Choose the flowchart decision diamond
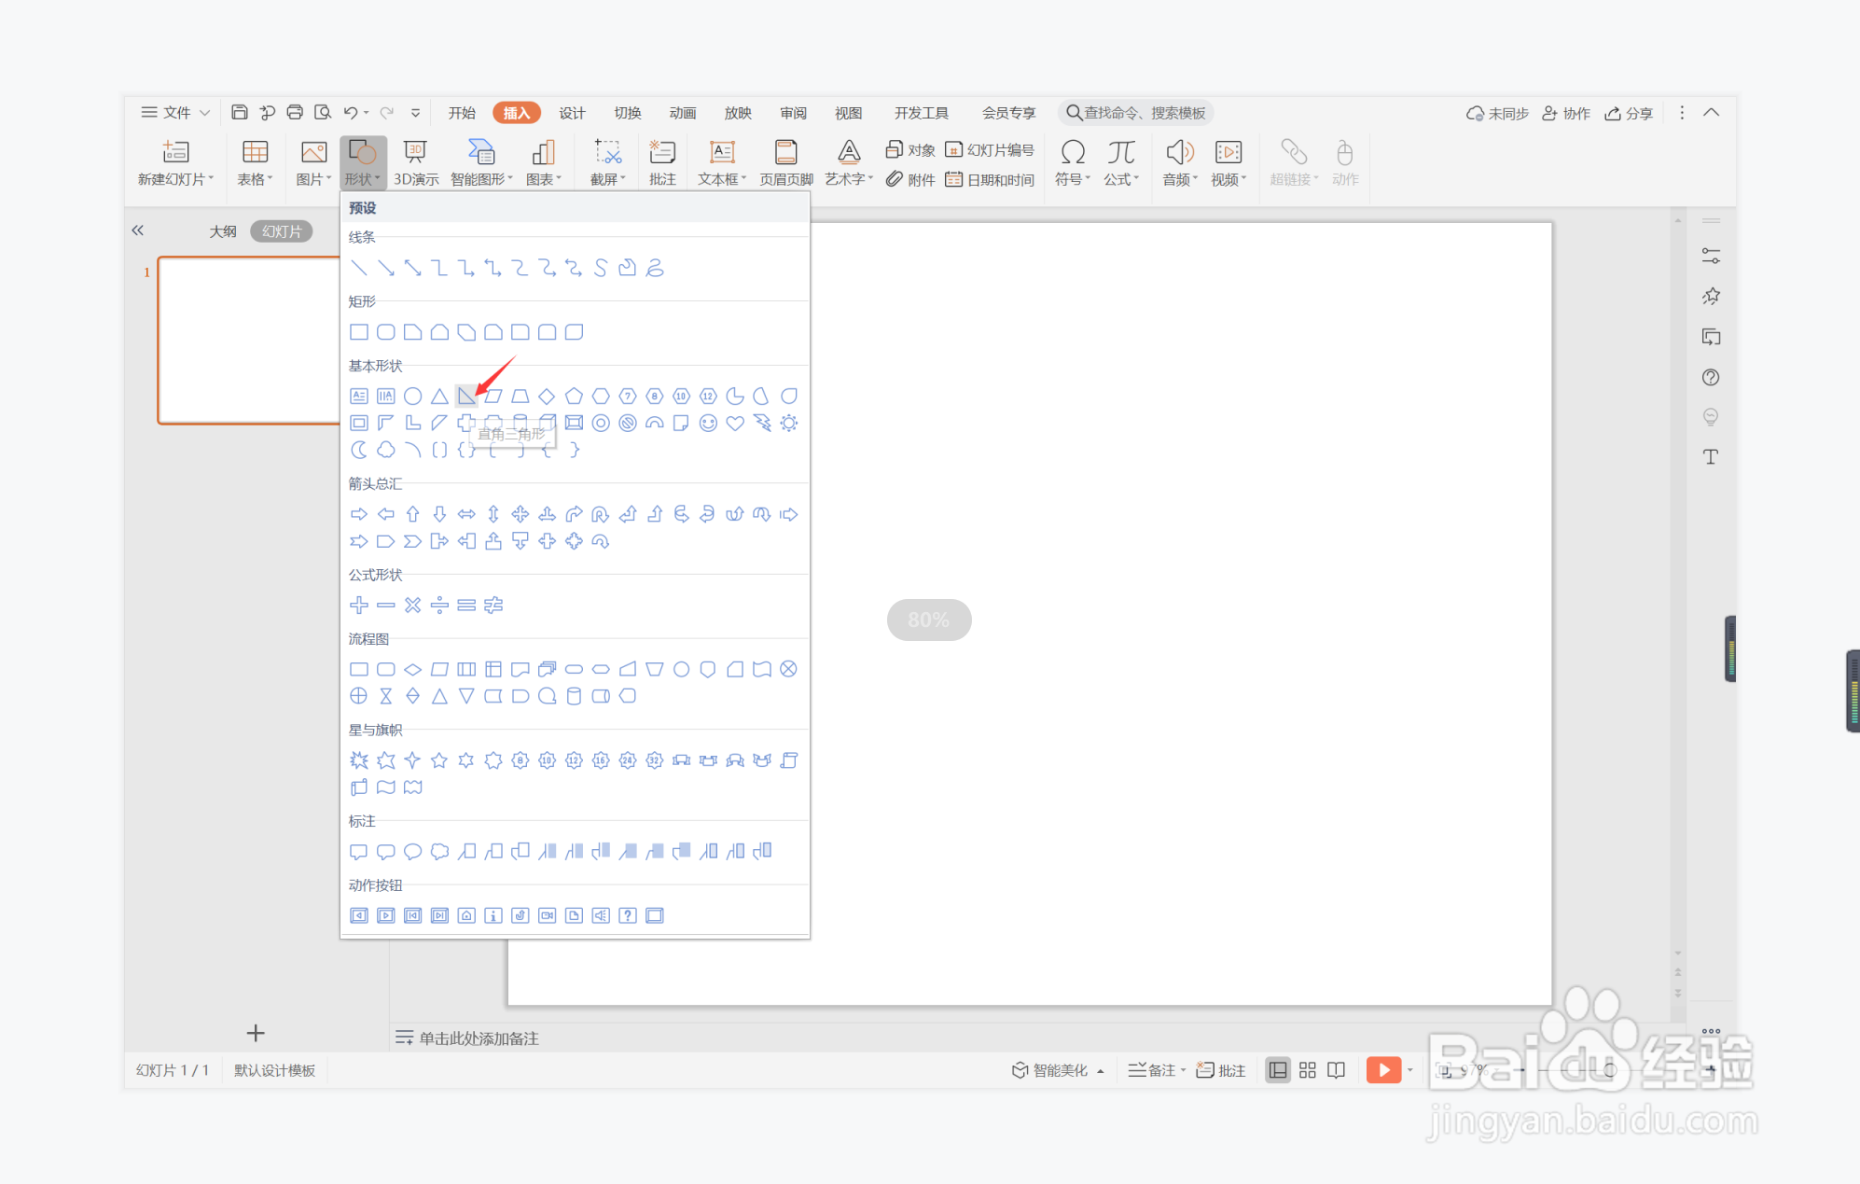The image size is (1860, 1184). (413, 669)
